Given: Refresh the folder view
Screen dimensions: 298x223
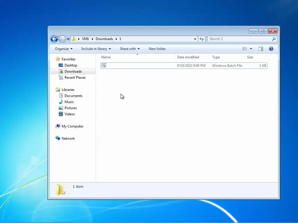Looking at the screenshot, I should coord(202,39).
